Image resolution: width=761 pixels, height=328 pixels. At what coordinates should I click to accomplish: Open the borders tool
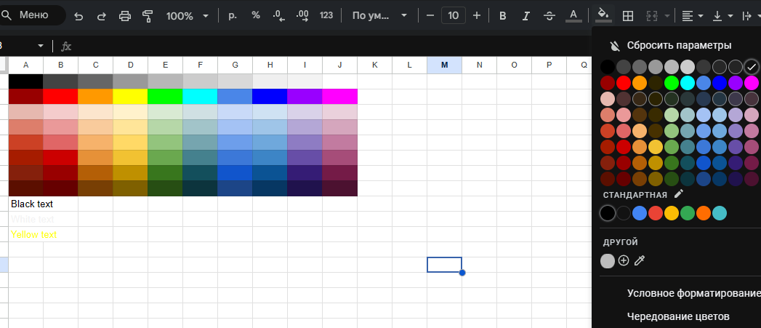(628, 16)
